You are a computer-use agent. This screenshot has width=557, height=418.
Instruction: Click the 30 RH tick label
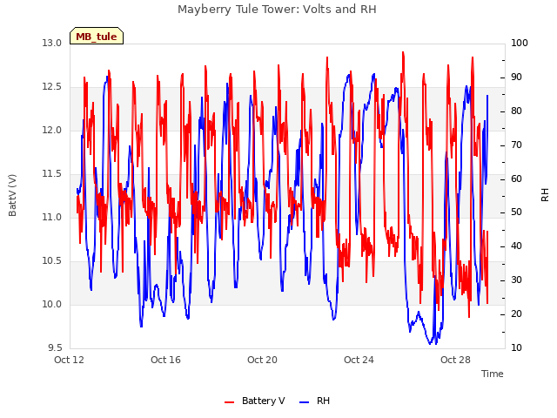[516, 280]
